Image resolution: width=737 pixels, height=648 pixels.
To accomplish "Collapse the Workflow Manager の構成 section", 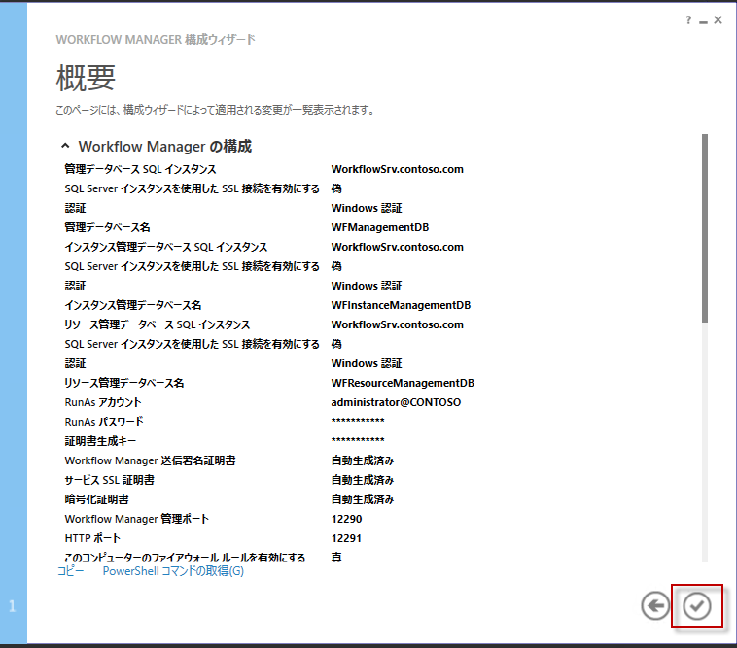I will [65, 146].
